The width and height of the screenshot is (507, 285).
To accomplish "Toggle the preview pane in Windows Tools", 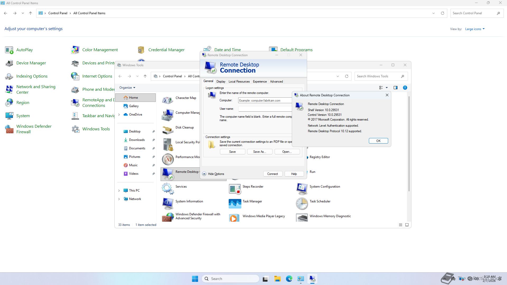I will (396, 88).
